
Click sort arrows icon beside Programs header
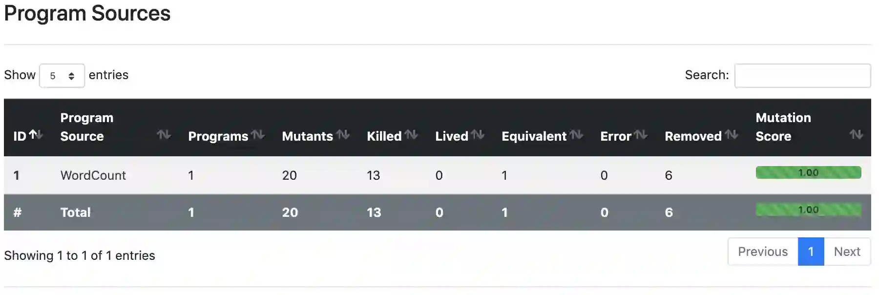click(258, 135)
